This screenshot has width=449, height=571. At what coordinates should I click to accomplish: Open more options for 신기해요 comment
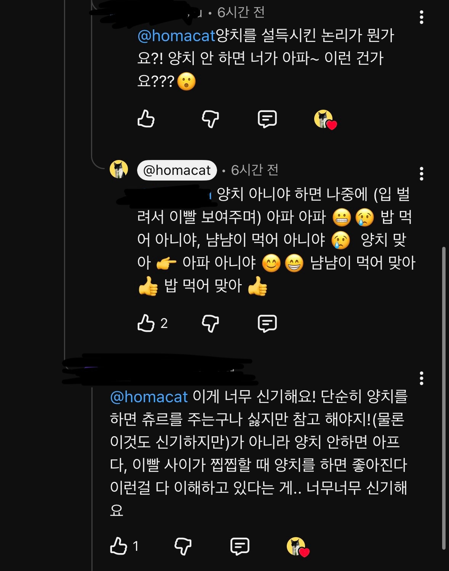pyautogui.click(x=421, y=378)
